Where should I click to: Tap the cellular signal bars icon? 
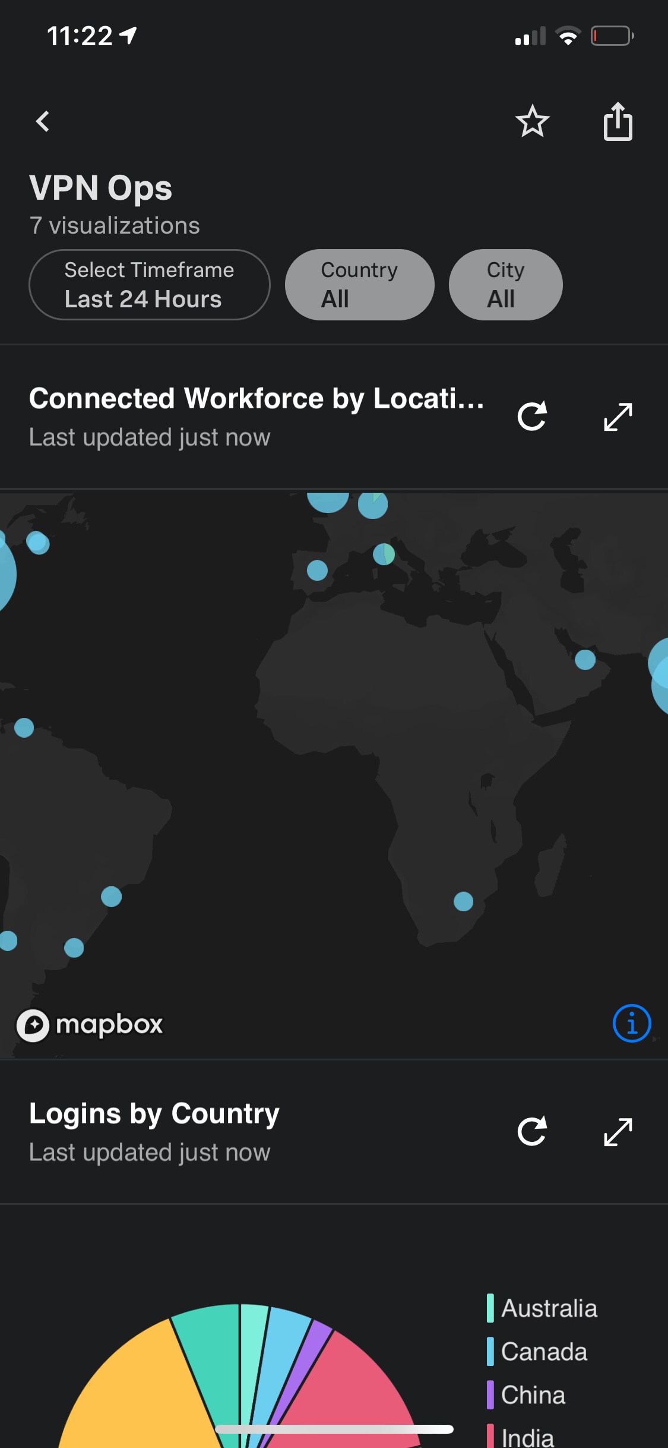tap(530, 36)
